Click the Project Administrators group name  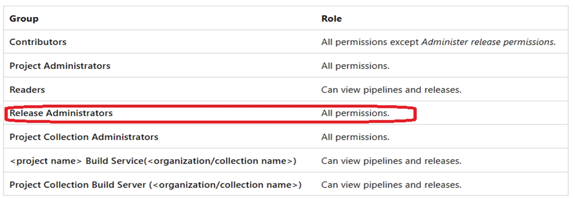(x=60, y=66)
